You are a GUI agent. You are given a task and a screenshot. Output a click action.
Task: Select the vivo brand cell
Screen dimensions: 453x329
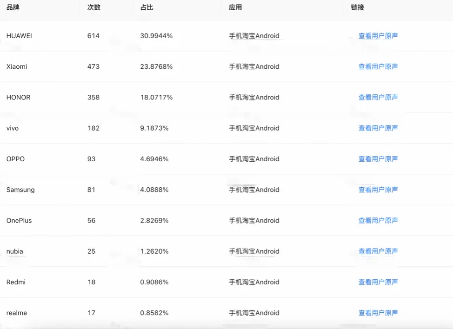click(x=13, y=128)
